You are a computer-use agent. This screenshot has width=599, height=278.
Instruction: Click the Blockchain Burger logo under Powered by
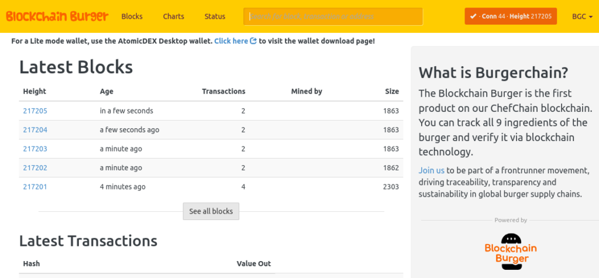510,252
